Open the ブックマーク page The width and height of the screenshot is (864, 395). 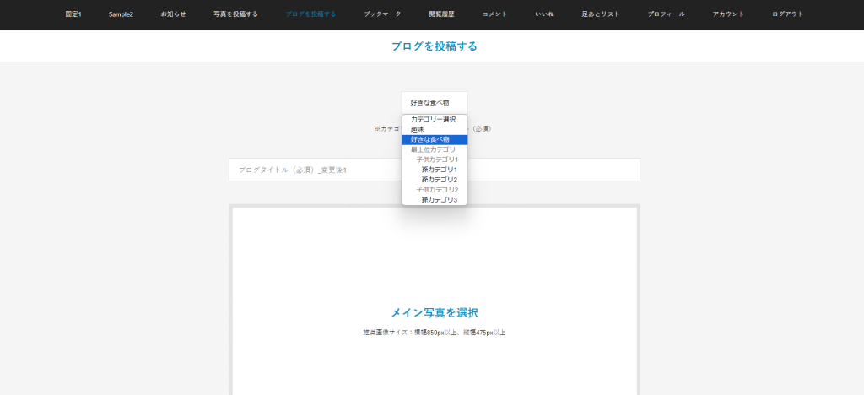click(382, 14)
